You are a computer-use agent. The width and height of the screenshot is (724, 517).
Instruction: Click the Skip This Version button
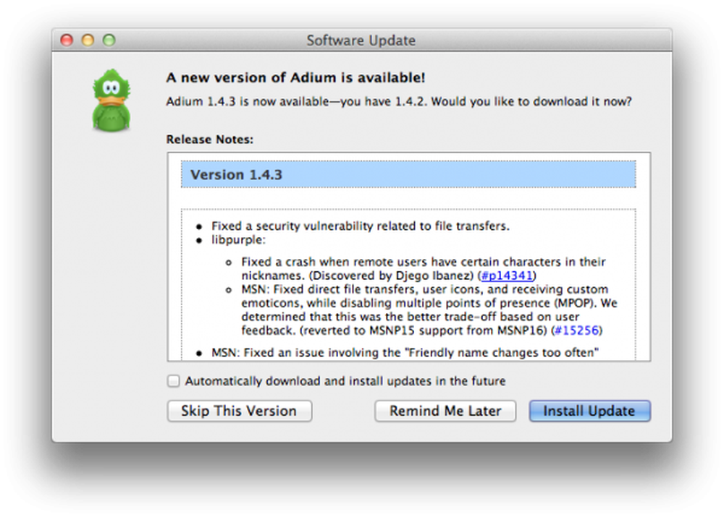(239, 411)
